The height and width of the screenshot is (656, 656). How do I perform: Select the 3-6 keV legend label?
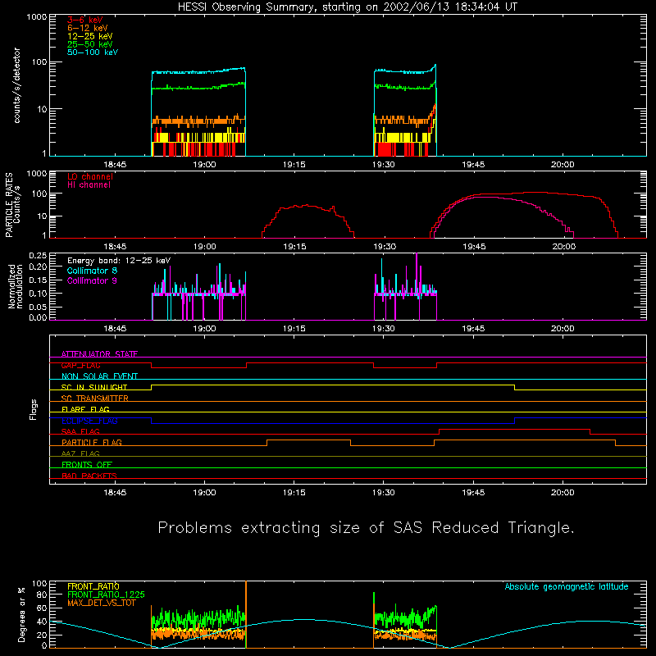pos(85,20)
